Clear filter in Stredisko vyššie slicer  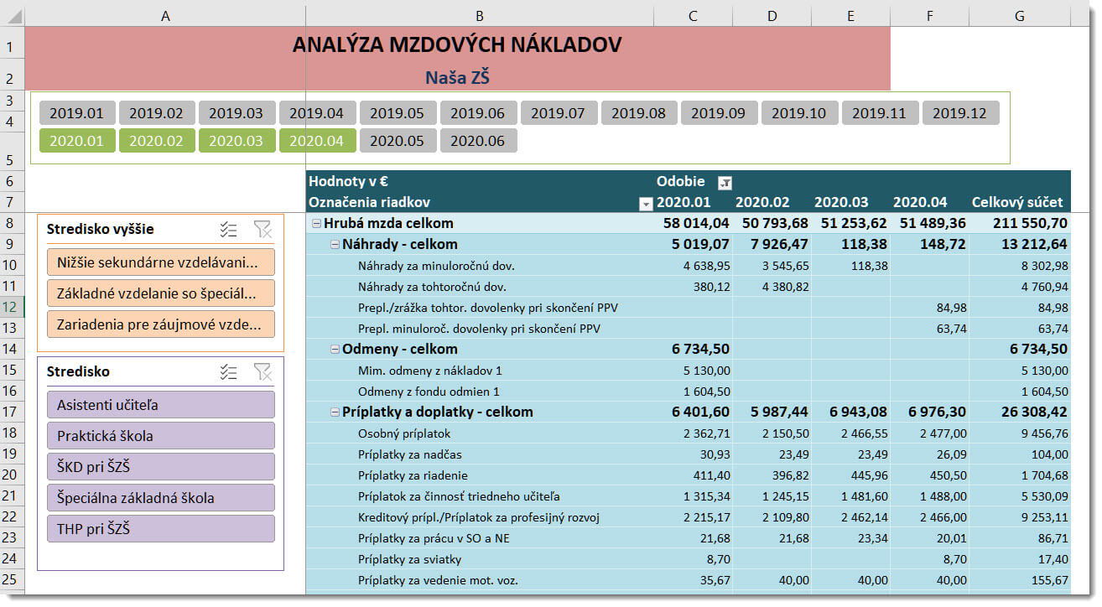[x=263, y=230]
